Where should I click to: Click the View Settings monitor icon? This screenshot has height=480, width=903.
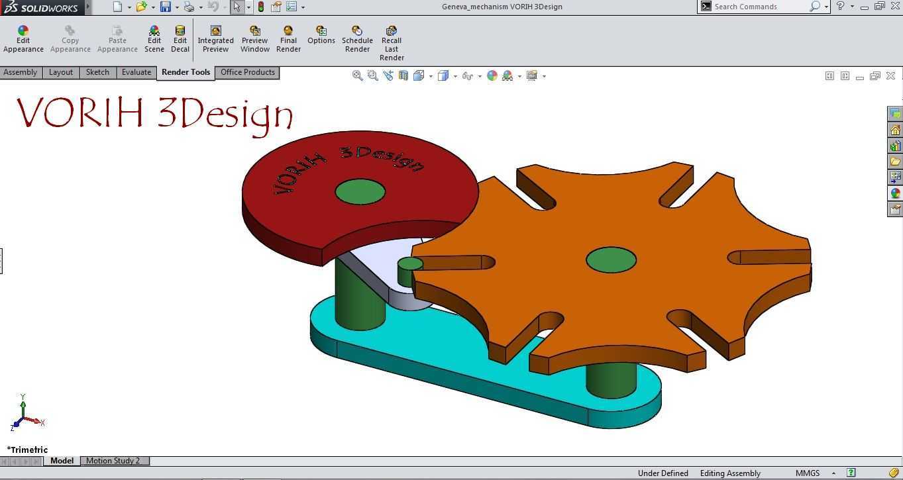532,75
